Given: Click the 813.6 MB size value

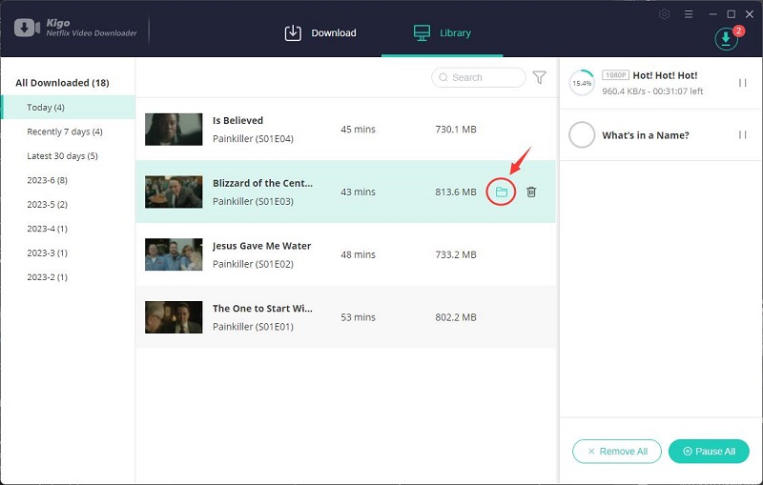Looking at the screenshot, I should click(456, 192).
